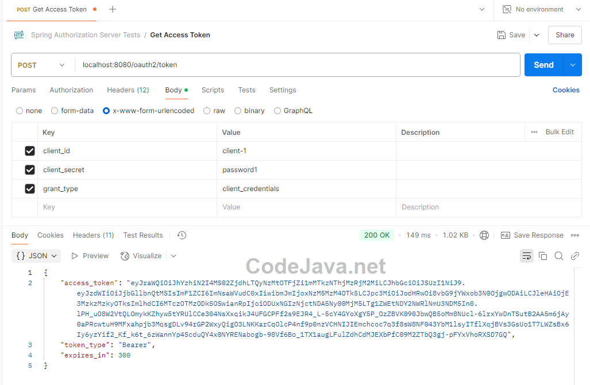Viewport: 590px width, 385px height.
Task: Copy response body to clipboard
Action: [x=542, y=256]
